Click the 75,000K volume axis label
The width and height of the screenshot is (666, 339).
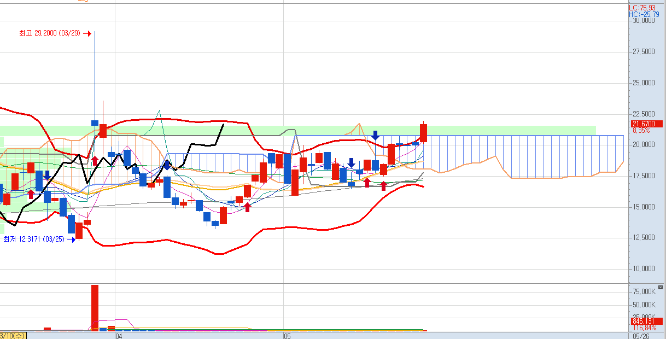[644, 291]
